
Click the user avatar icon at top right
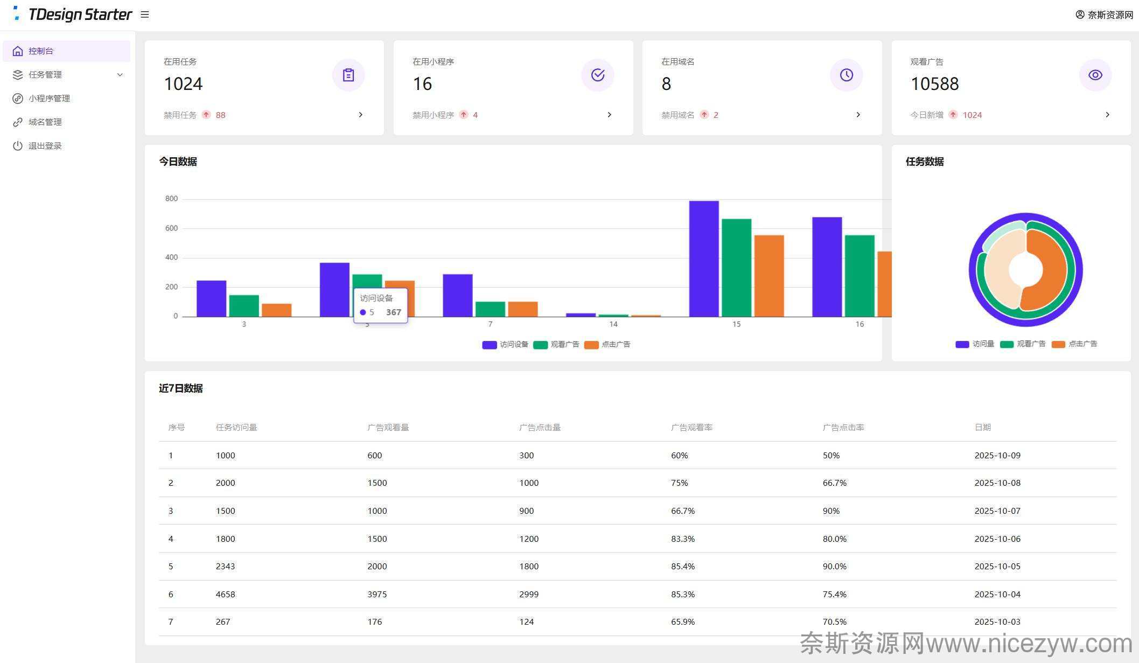pyautogui.click(x=1080, y=15)
